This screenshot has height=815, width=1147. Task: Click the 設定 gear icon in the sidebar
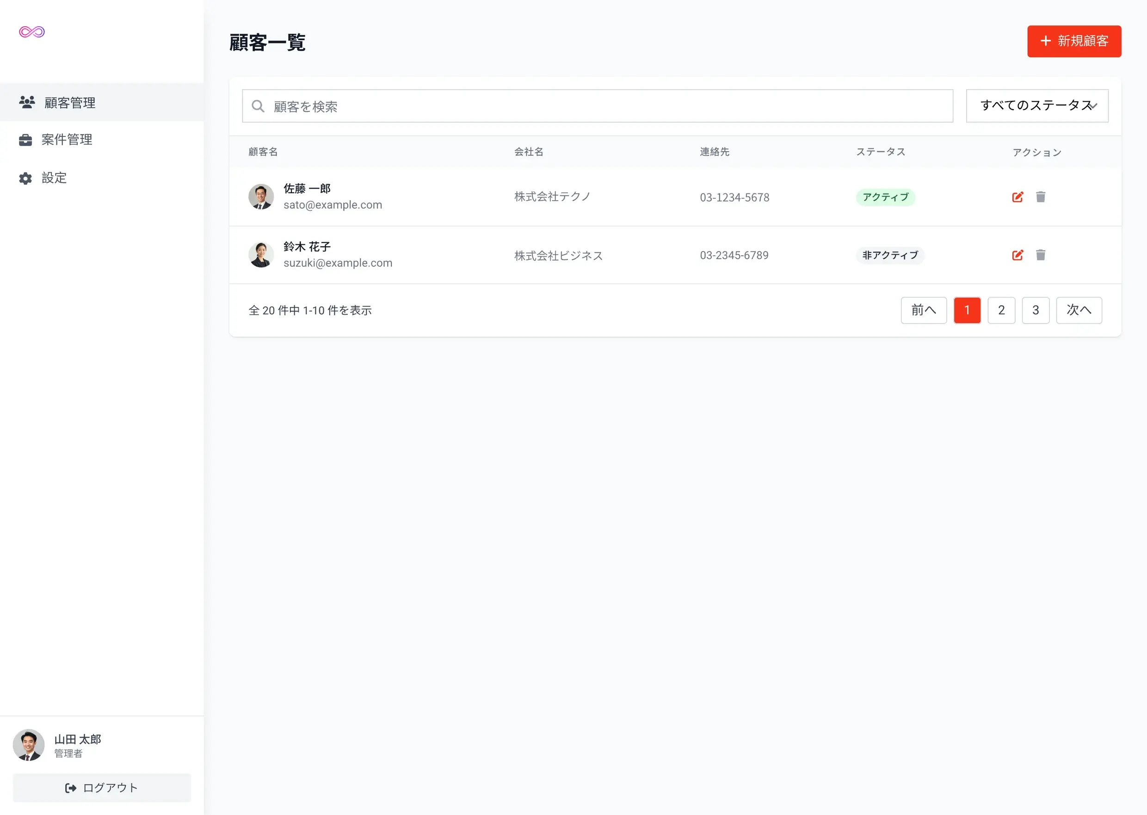tap(25, 178)
